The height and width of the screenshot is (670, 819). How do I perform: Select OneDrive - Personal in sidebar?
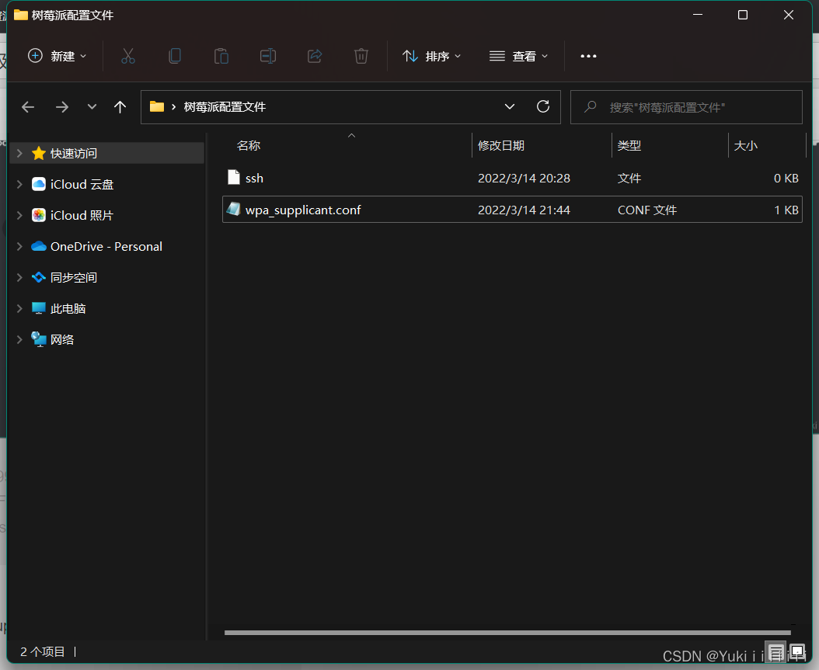pyautogui.click(x=106, y=246)
